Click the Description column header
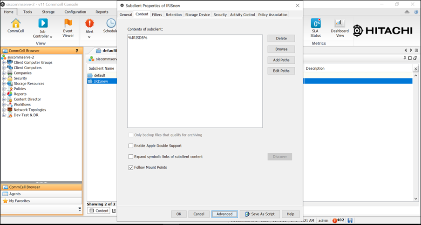This screenshot has width=421, height=225. (x=315, y=68)
